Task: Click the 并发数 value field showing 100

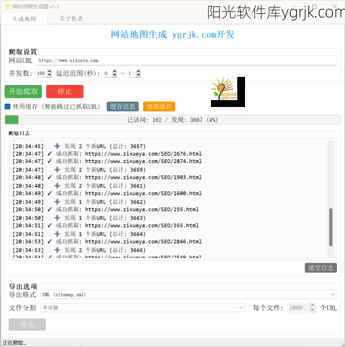Action: pyautogui.click(x=42, y=73)
